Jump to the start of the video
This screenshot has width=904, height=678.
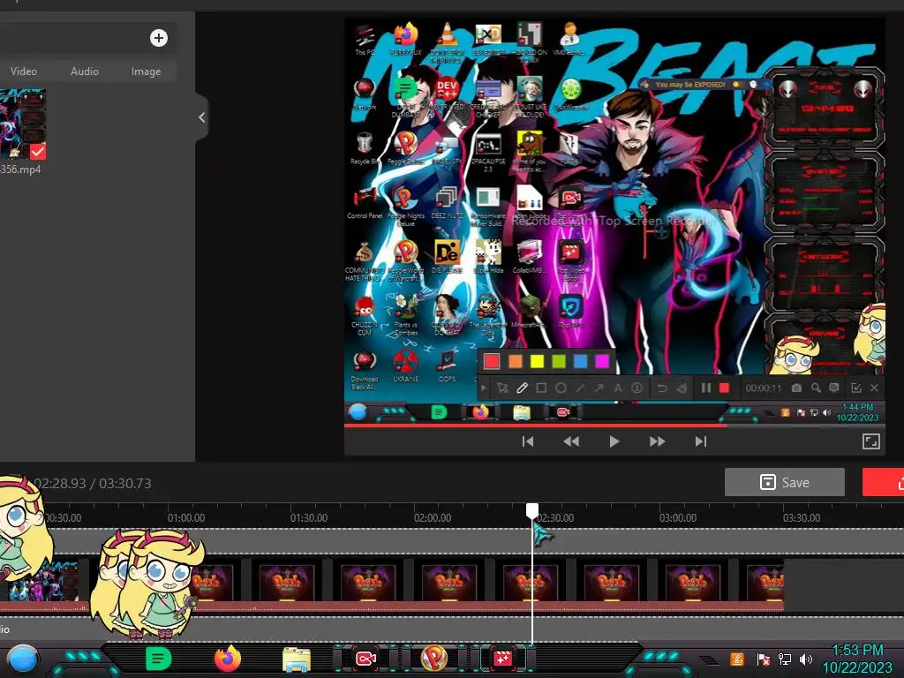(528, 441)
